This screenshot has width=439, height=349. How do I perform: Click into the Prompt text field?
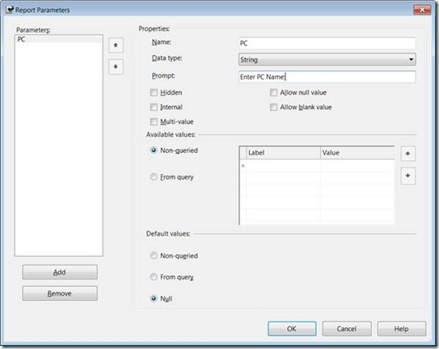[x=327, y=77]
